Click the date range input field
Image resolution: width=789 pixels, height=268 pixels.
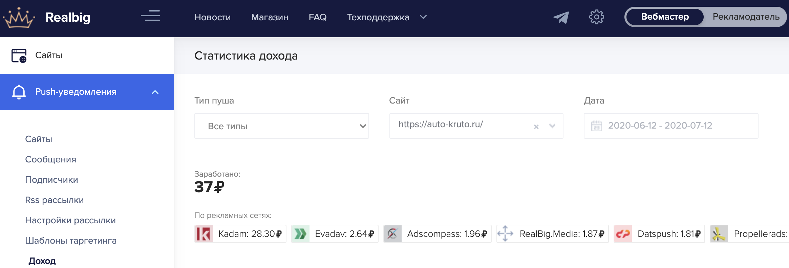670,126
